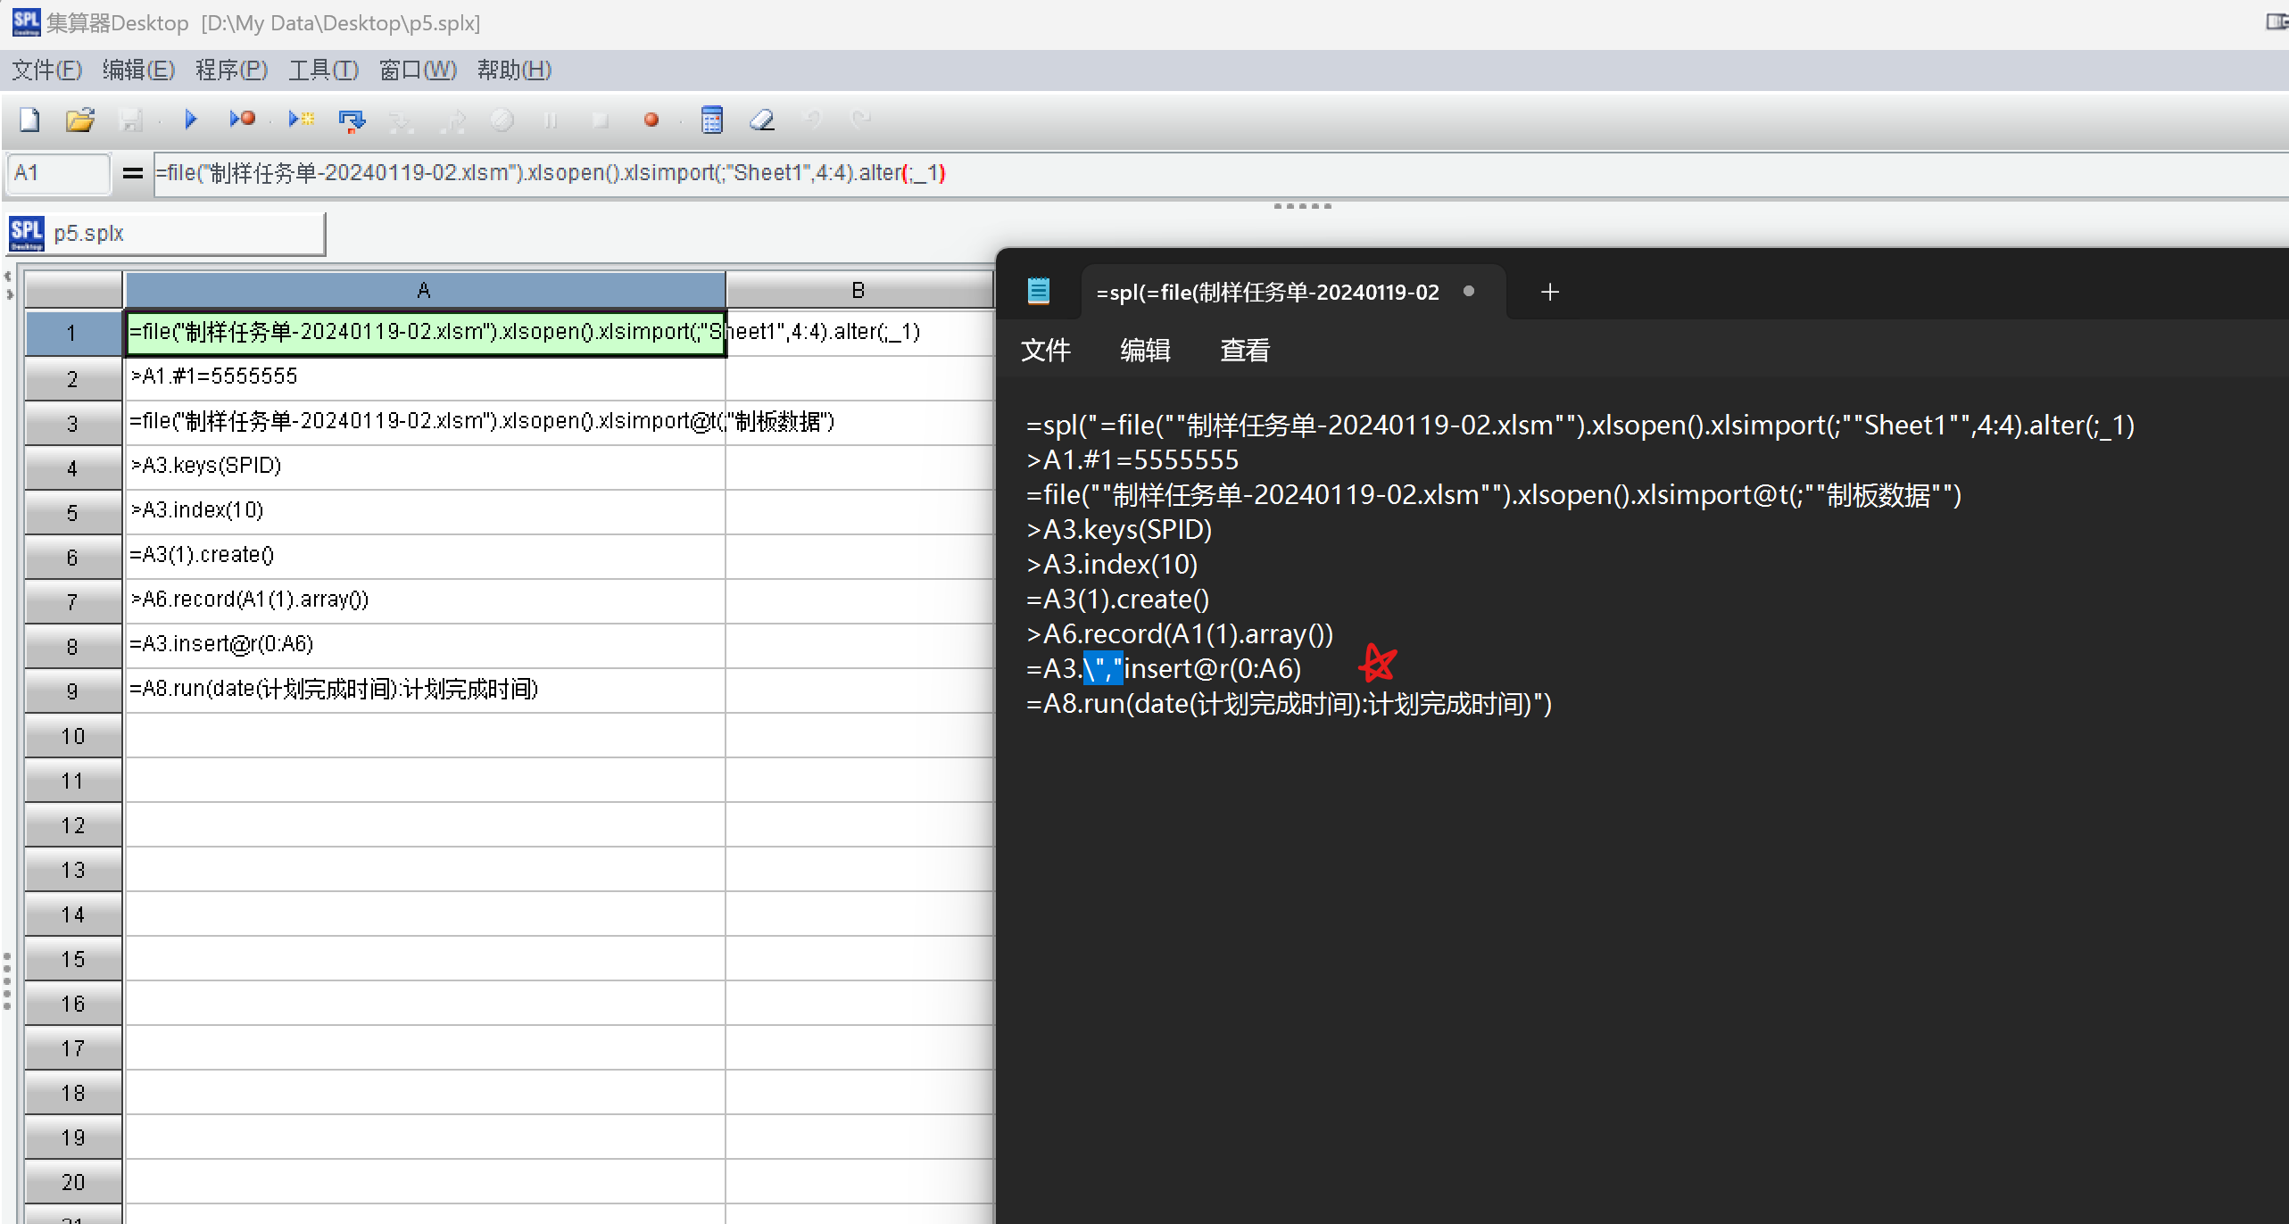The image size is (2289, 1224).
Task: Click the A1 cell name box
Action: click(59, 173)
